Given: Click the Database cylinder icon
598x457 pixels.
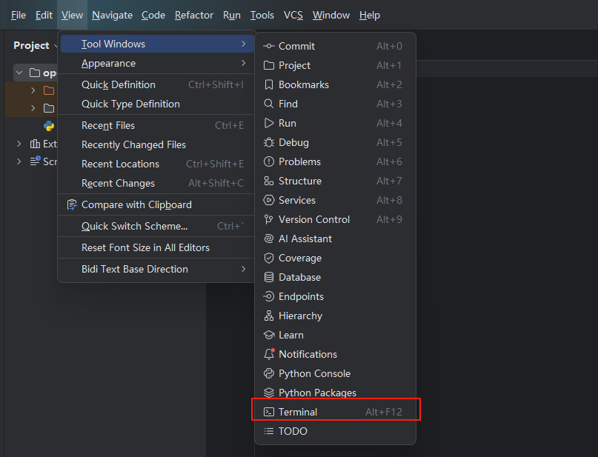Looking at the screenshot, I should pos(269,277).
